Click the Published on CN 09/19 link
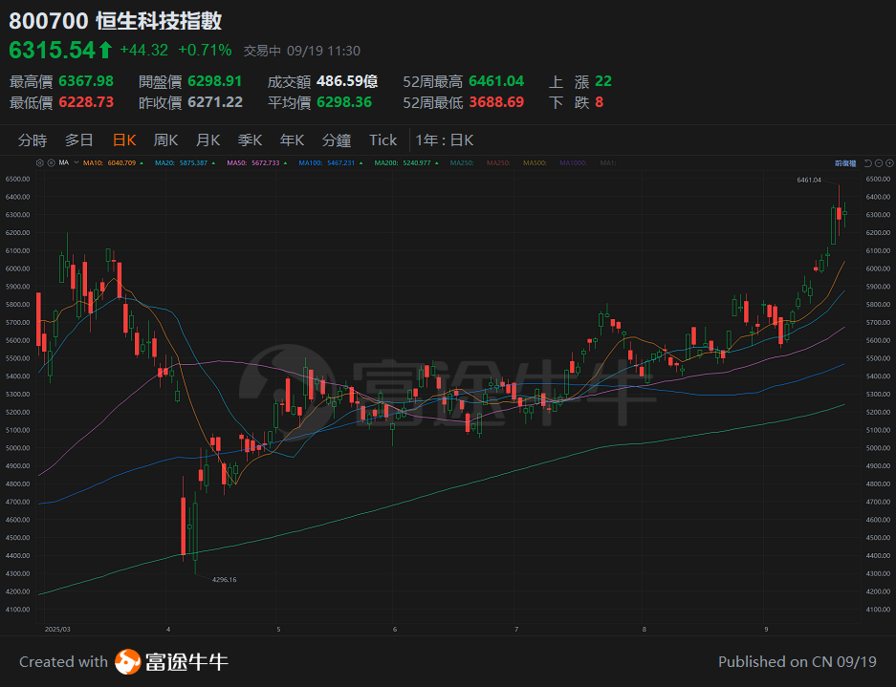 (x=797, y=661)
